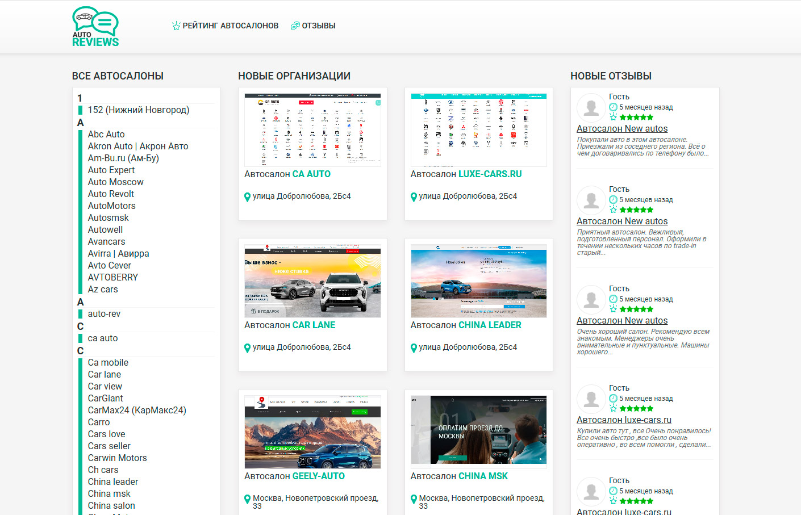Click guest avatar of first New autos review
This screenshot has height=515, width=801.
tap(591, 107)
